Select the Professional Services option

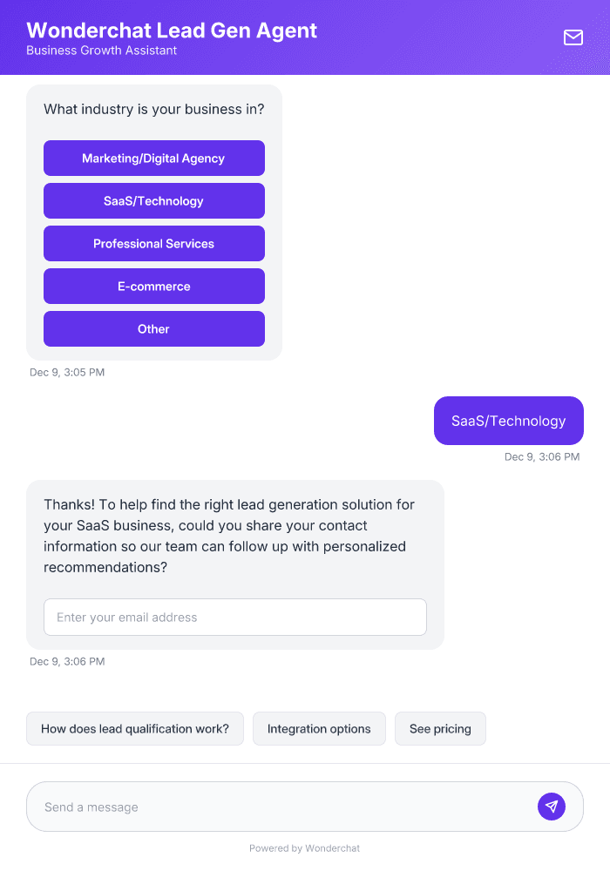coord(153,243)
